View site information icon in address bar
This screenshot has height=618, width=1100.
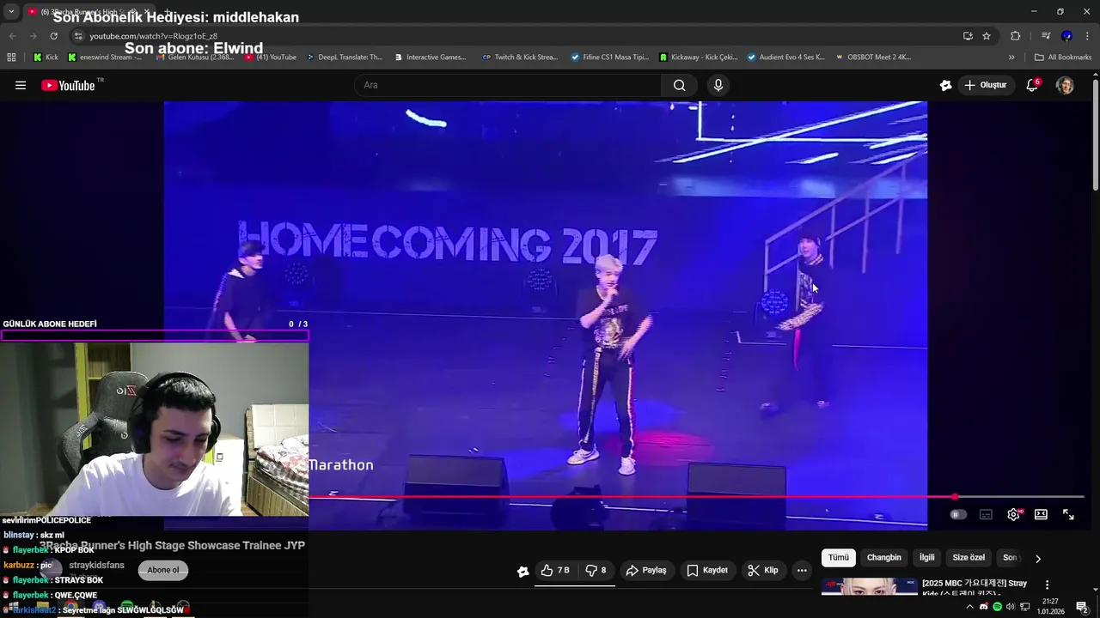(78, 36)
